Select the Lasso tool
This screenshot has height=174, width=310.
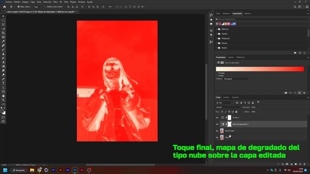click(3, 25)
